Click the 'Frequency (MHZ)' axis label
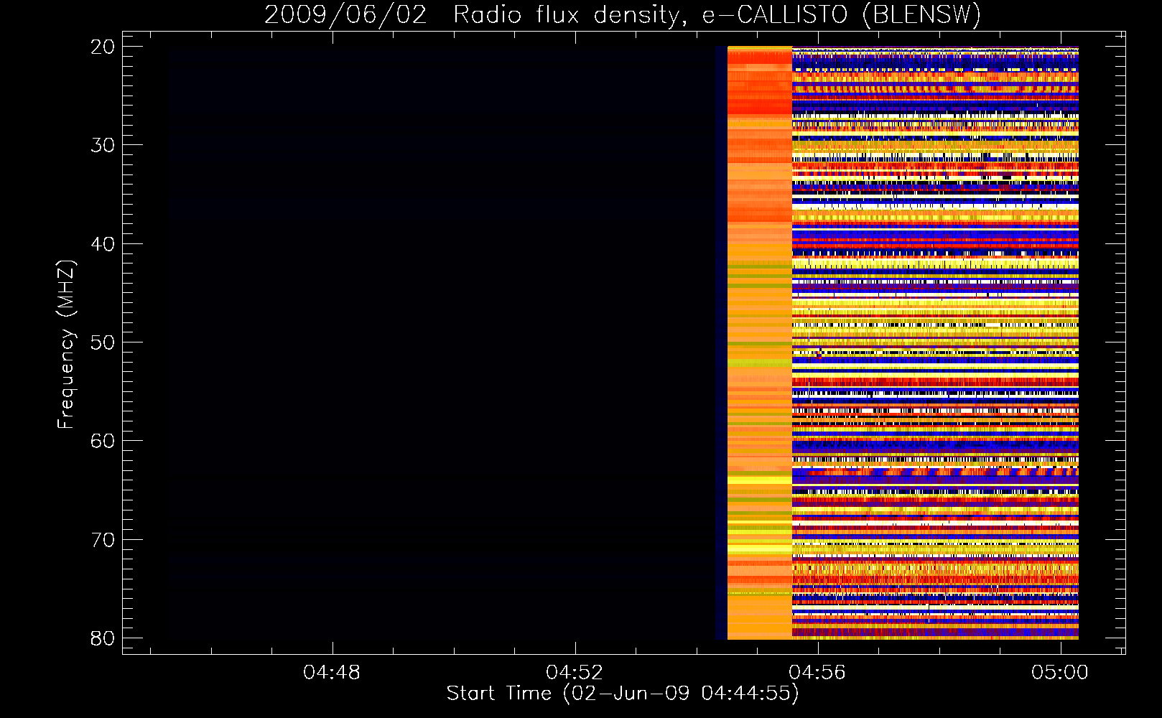This screenshot has height=718, width=1162. click(x=66, y=345)
